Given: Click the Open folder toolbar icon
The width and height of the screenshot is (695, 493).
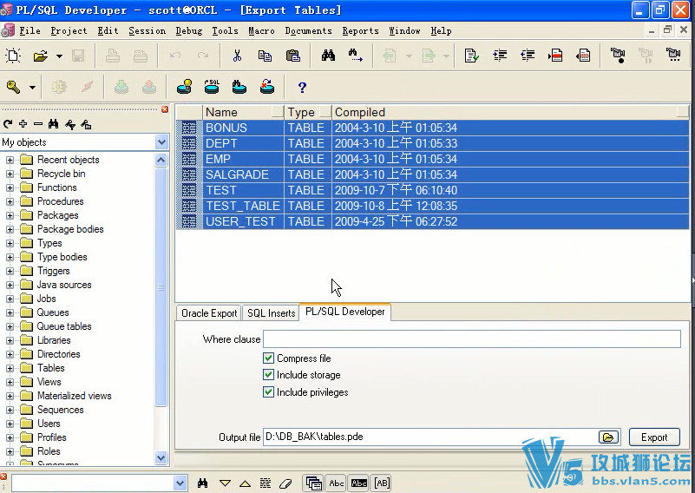Looking at the screenshot, I should (x=40, y=56).
